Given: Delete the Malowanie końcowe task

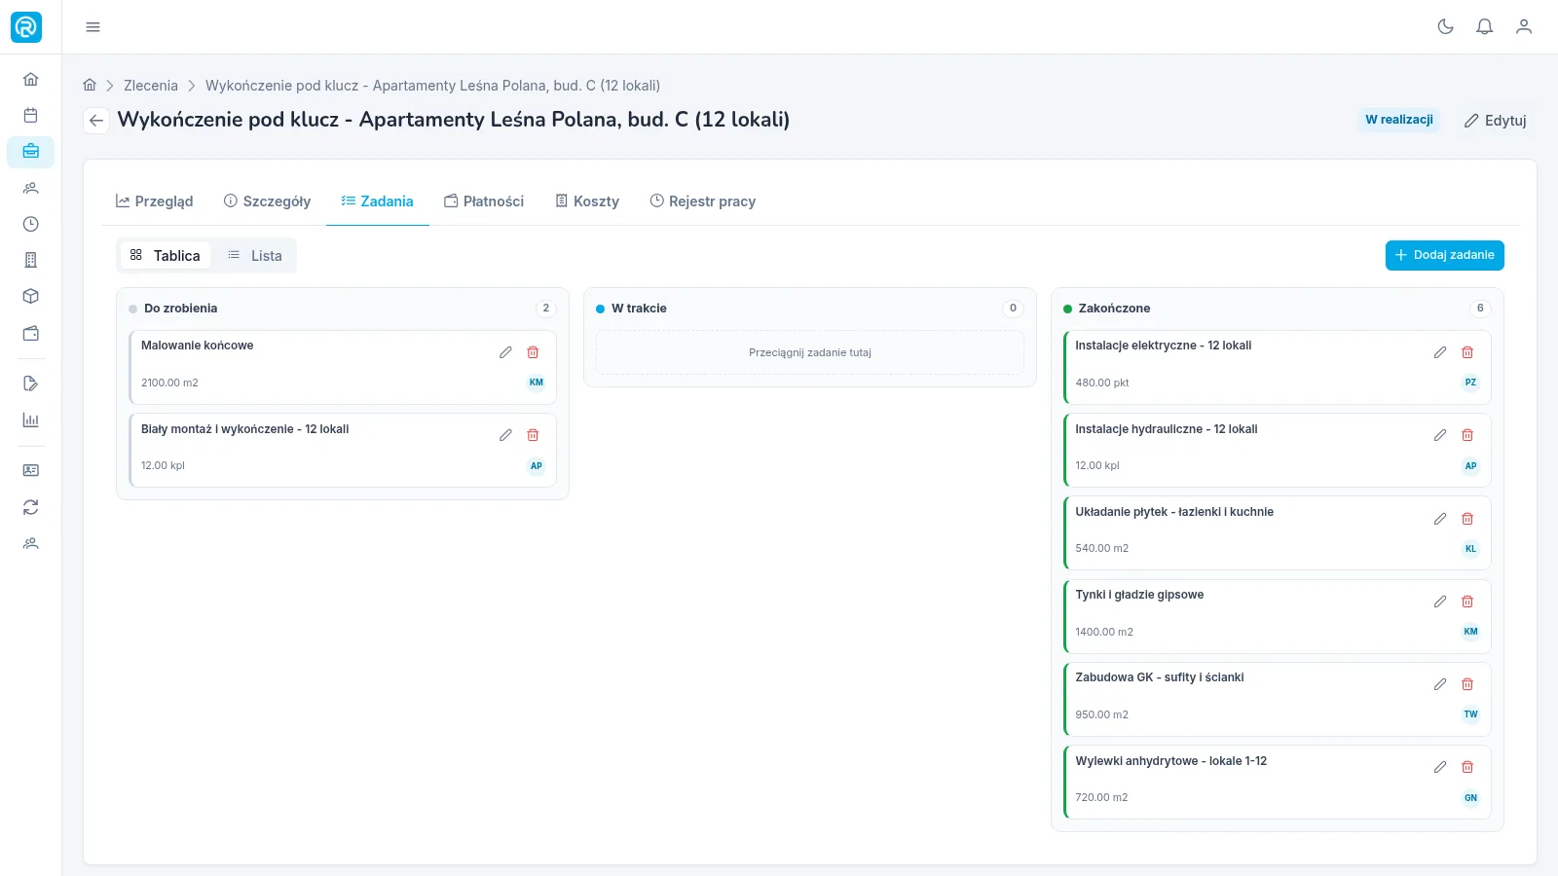Looking at the screenshot, I should (x=533, y=352).
